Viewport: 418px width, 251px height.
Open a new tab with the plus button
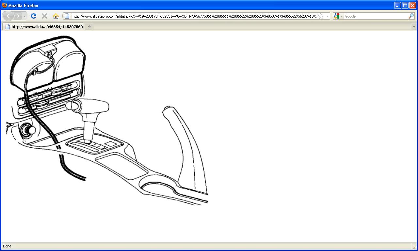(x=89, y=27)
